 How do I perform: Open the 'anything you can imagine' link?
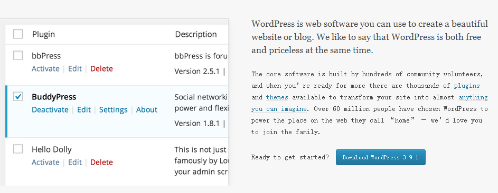[369, 103]
